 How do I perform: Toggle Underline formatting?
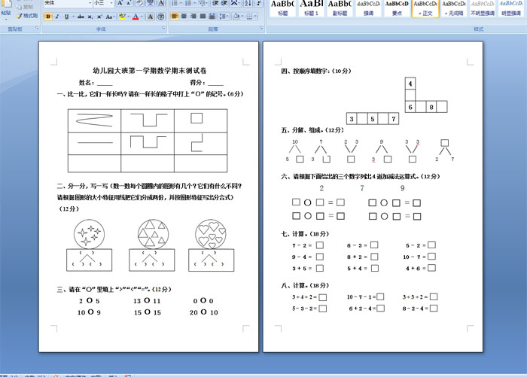[66, 17]
